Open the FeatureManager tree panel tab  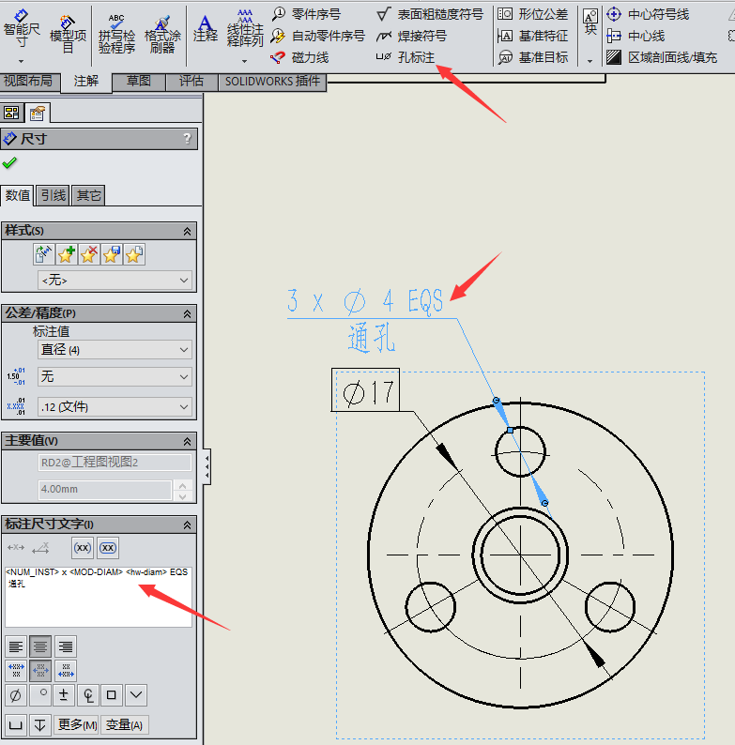coord(11,114)
